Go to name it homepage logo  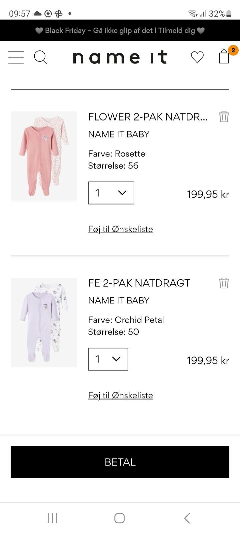pos(120,57)
